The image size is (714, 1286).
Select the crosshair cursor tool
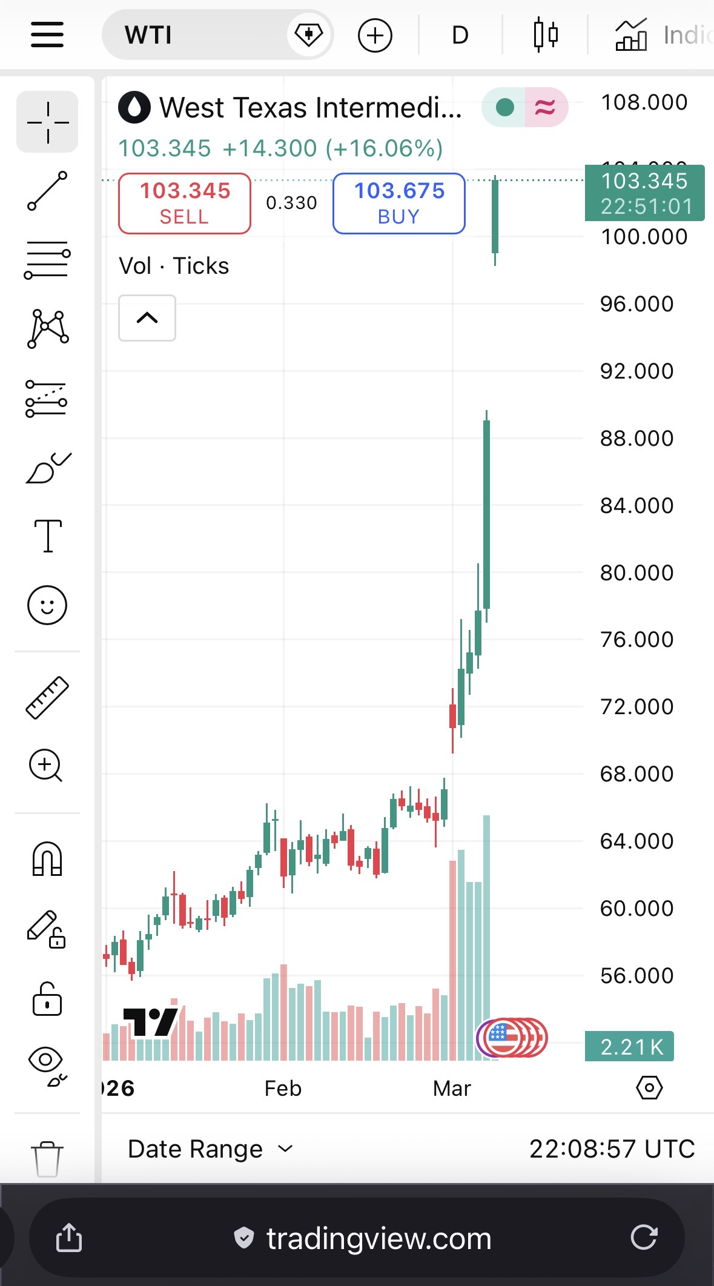click(x=47, y=122)
